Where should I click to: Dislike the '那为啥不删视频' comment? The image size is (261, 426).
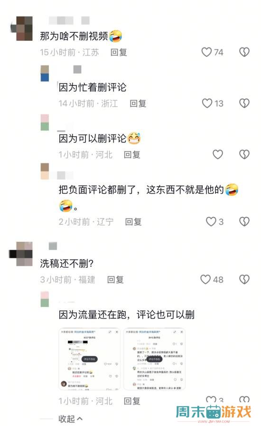(x=244, y=52)
